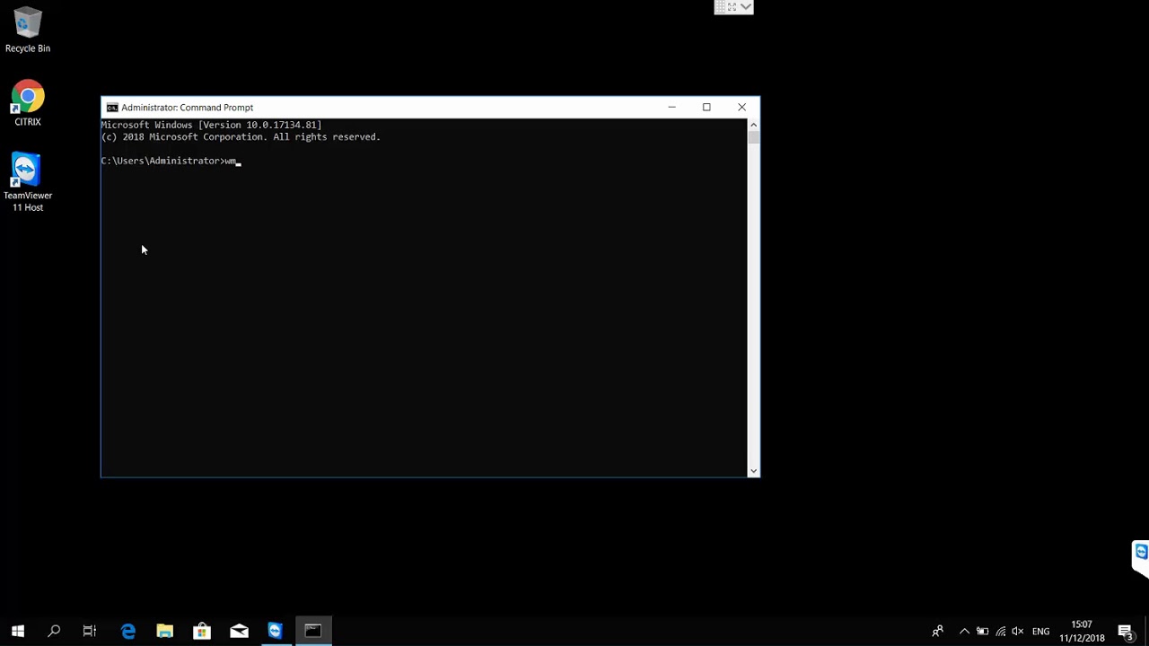Show hidden system tray icons chevron

coord(965,632)
